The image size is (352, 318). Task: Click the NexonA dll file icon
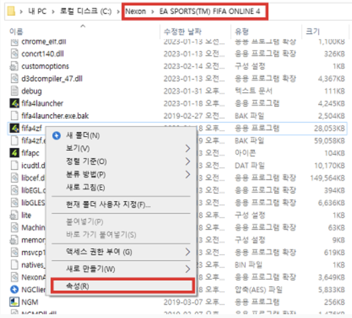[14, 277]
